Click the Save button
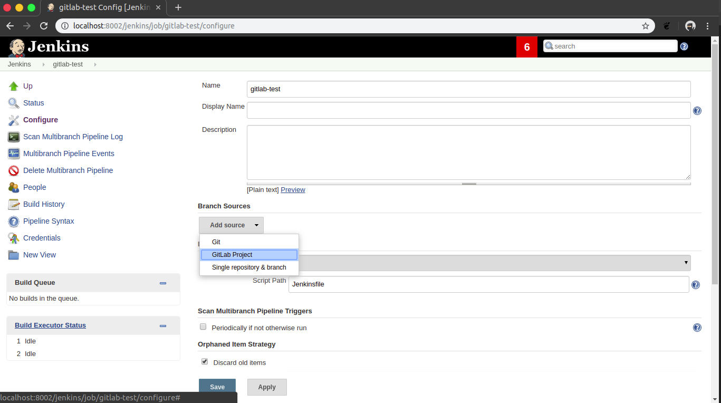Screen dimensions: 721x403 click(217, 387)
